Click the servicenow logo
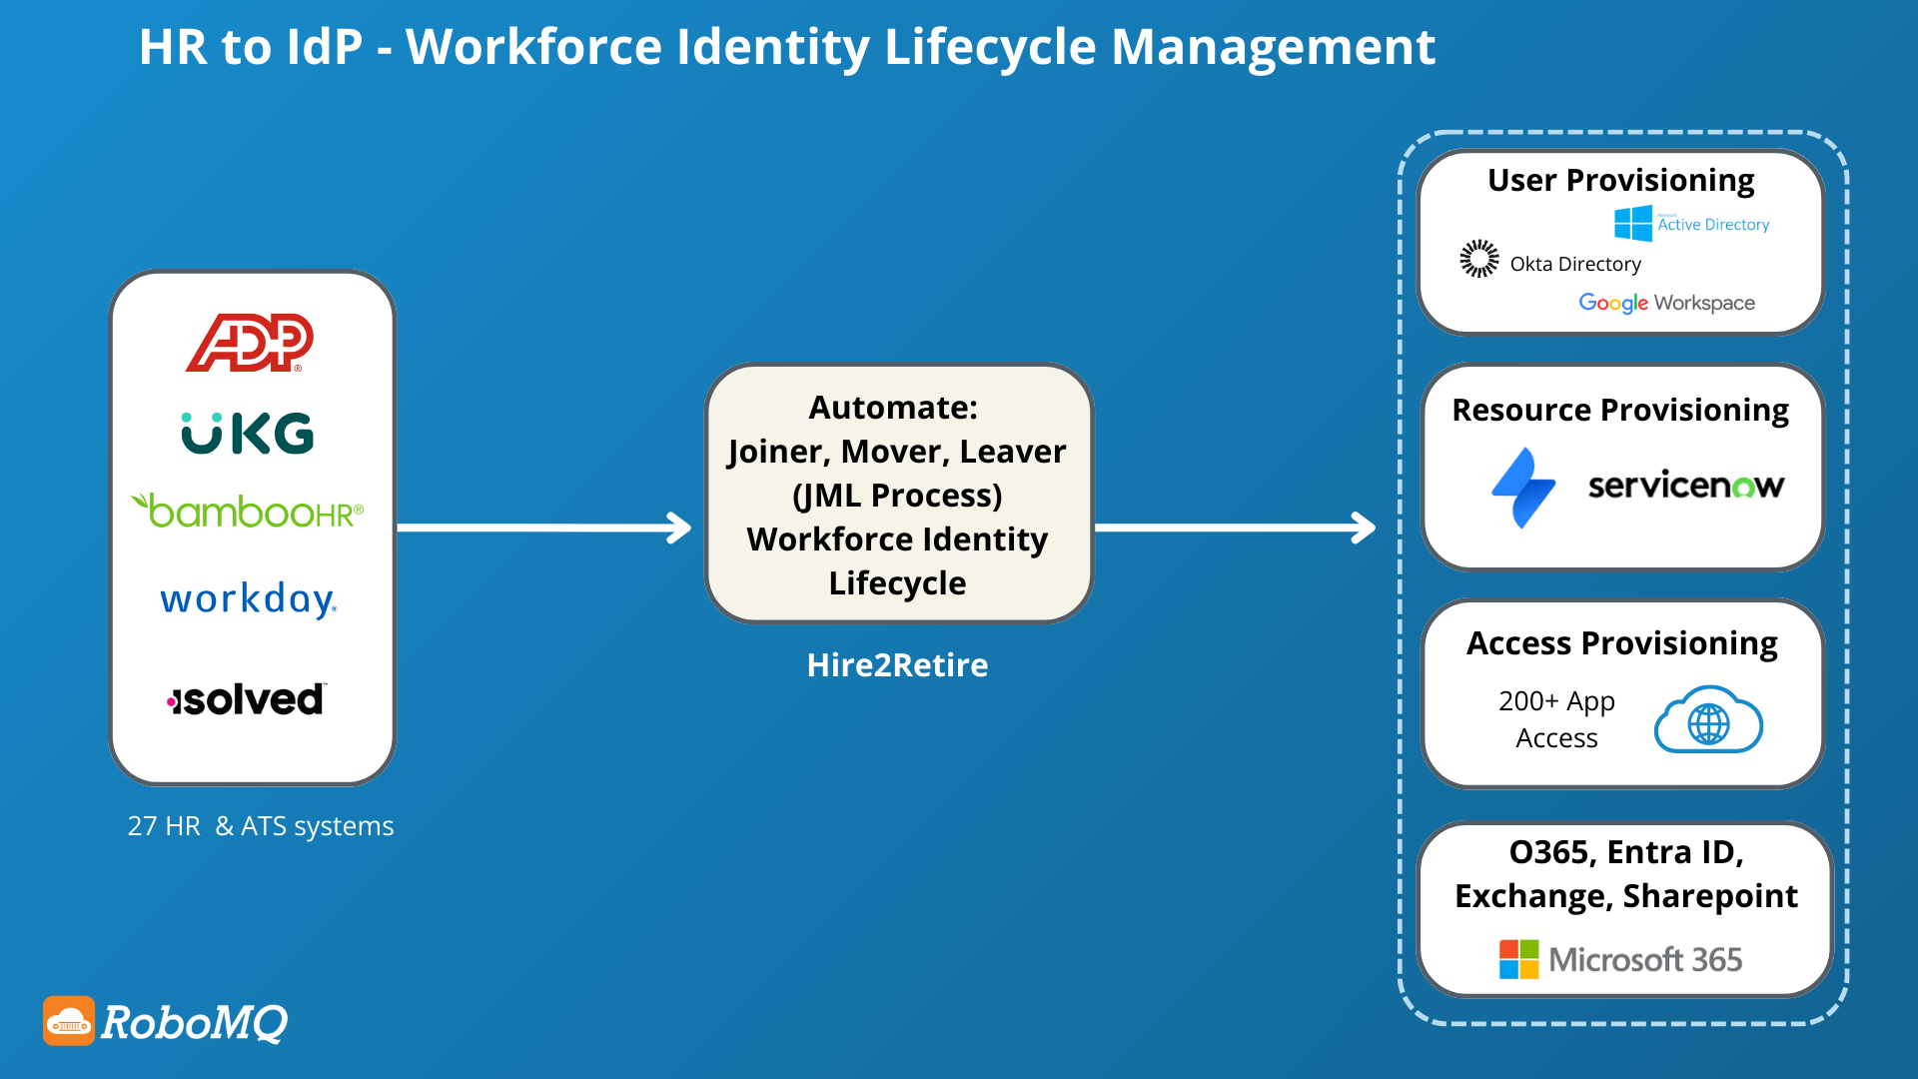 click(1685, 486)
